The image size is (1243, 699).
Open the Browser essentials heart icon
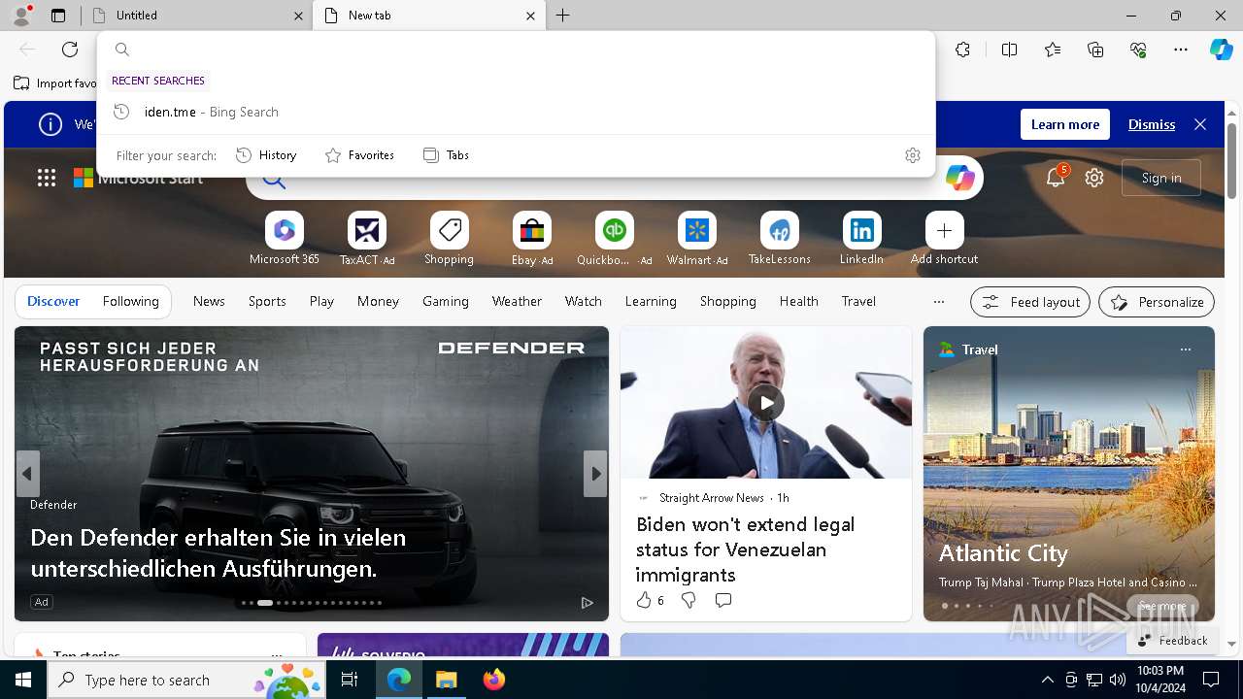point(1138,50)
